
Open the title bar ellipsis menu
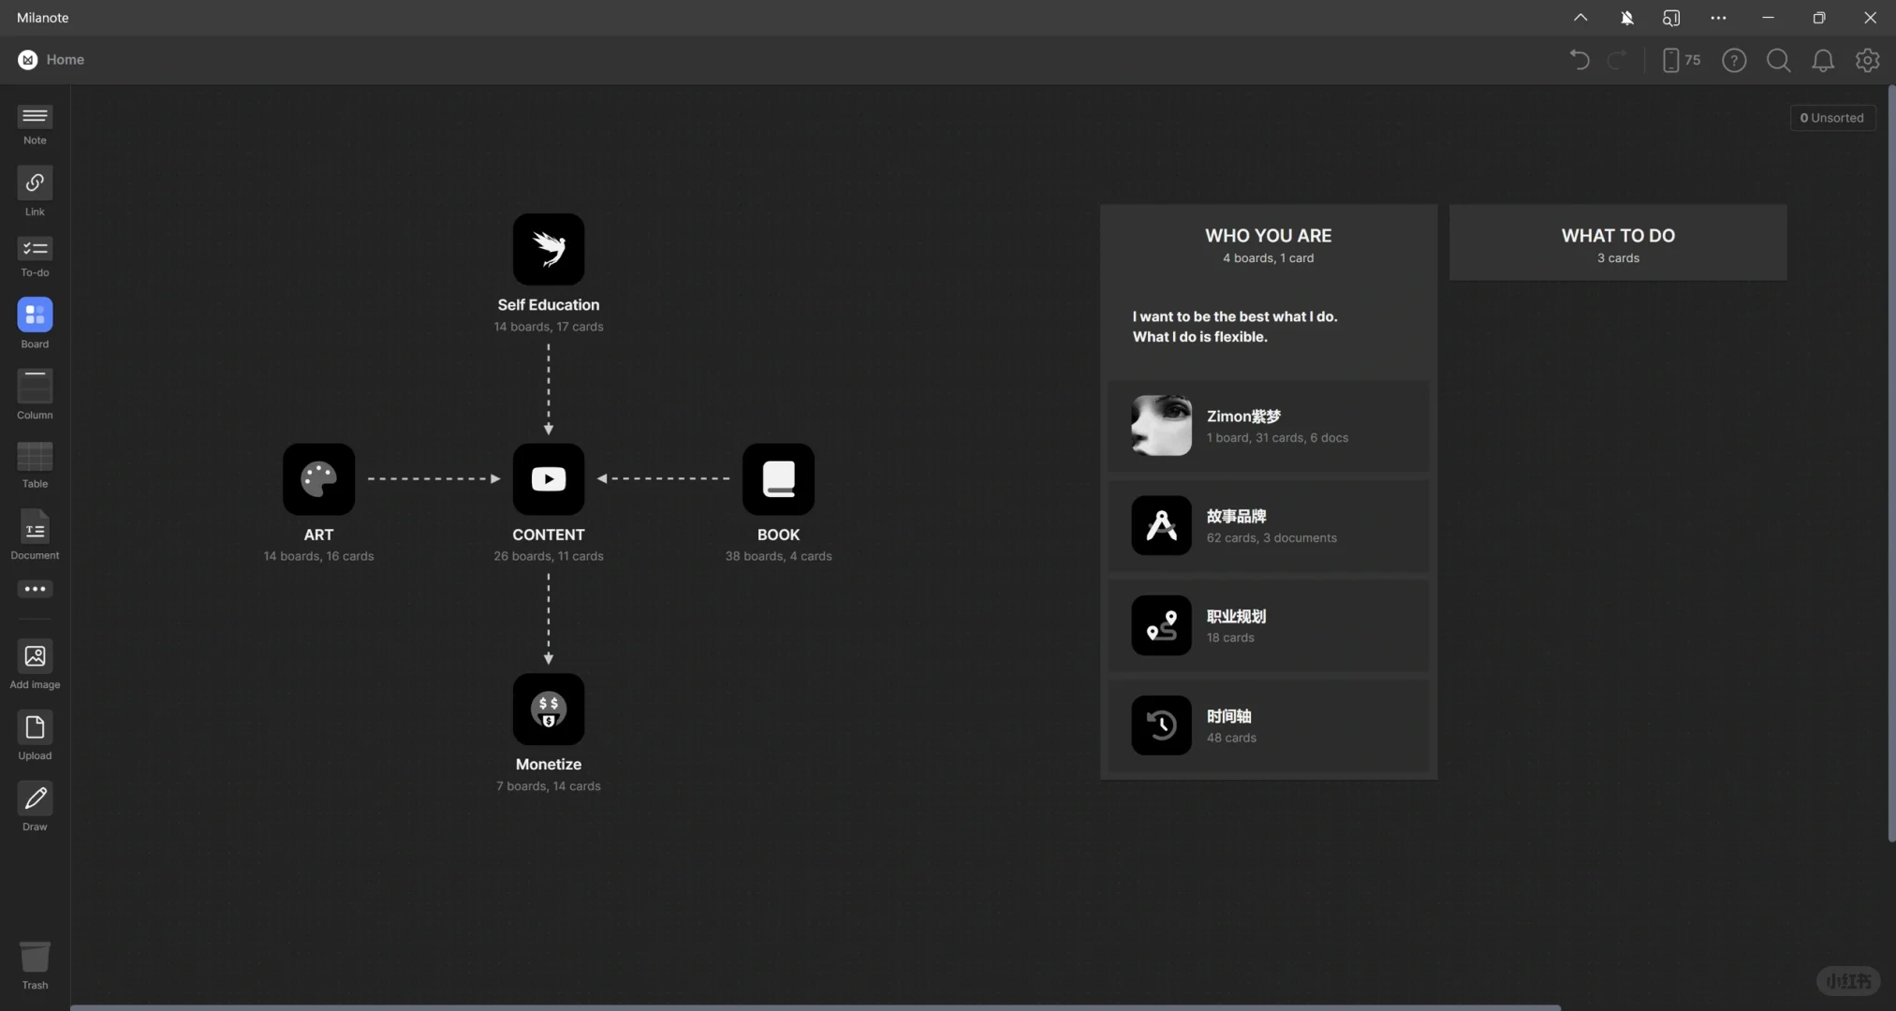[1718, 18]
